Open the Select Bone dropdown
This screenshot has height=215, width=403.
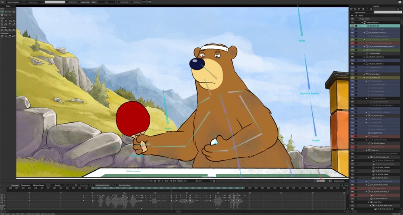coord(34,2)
